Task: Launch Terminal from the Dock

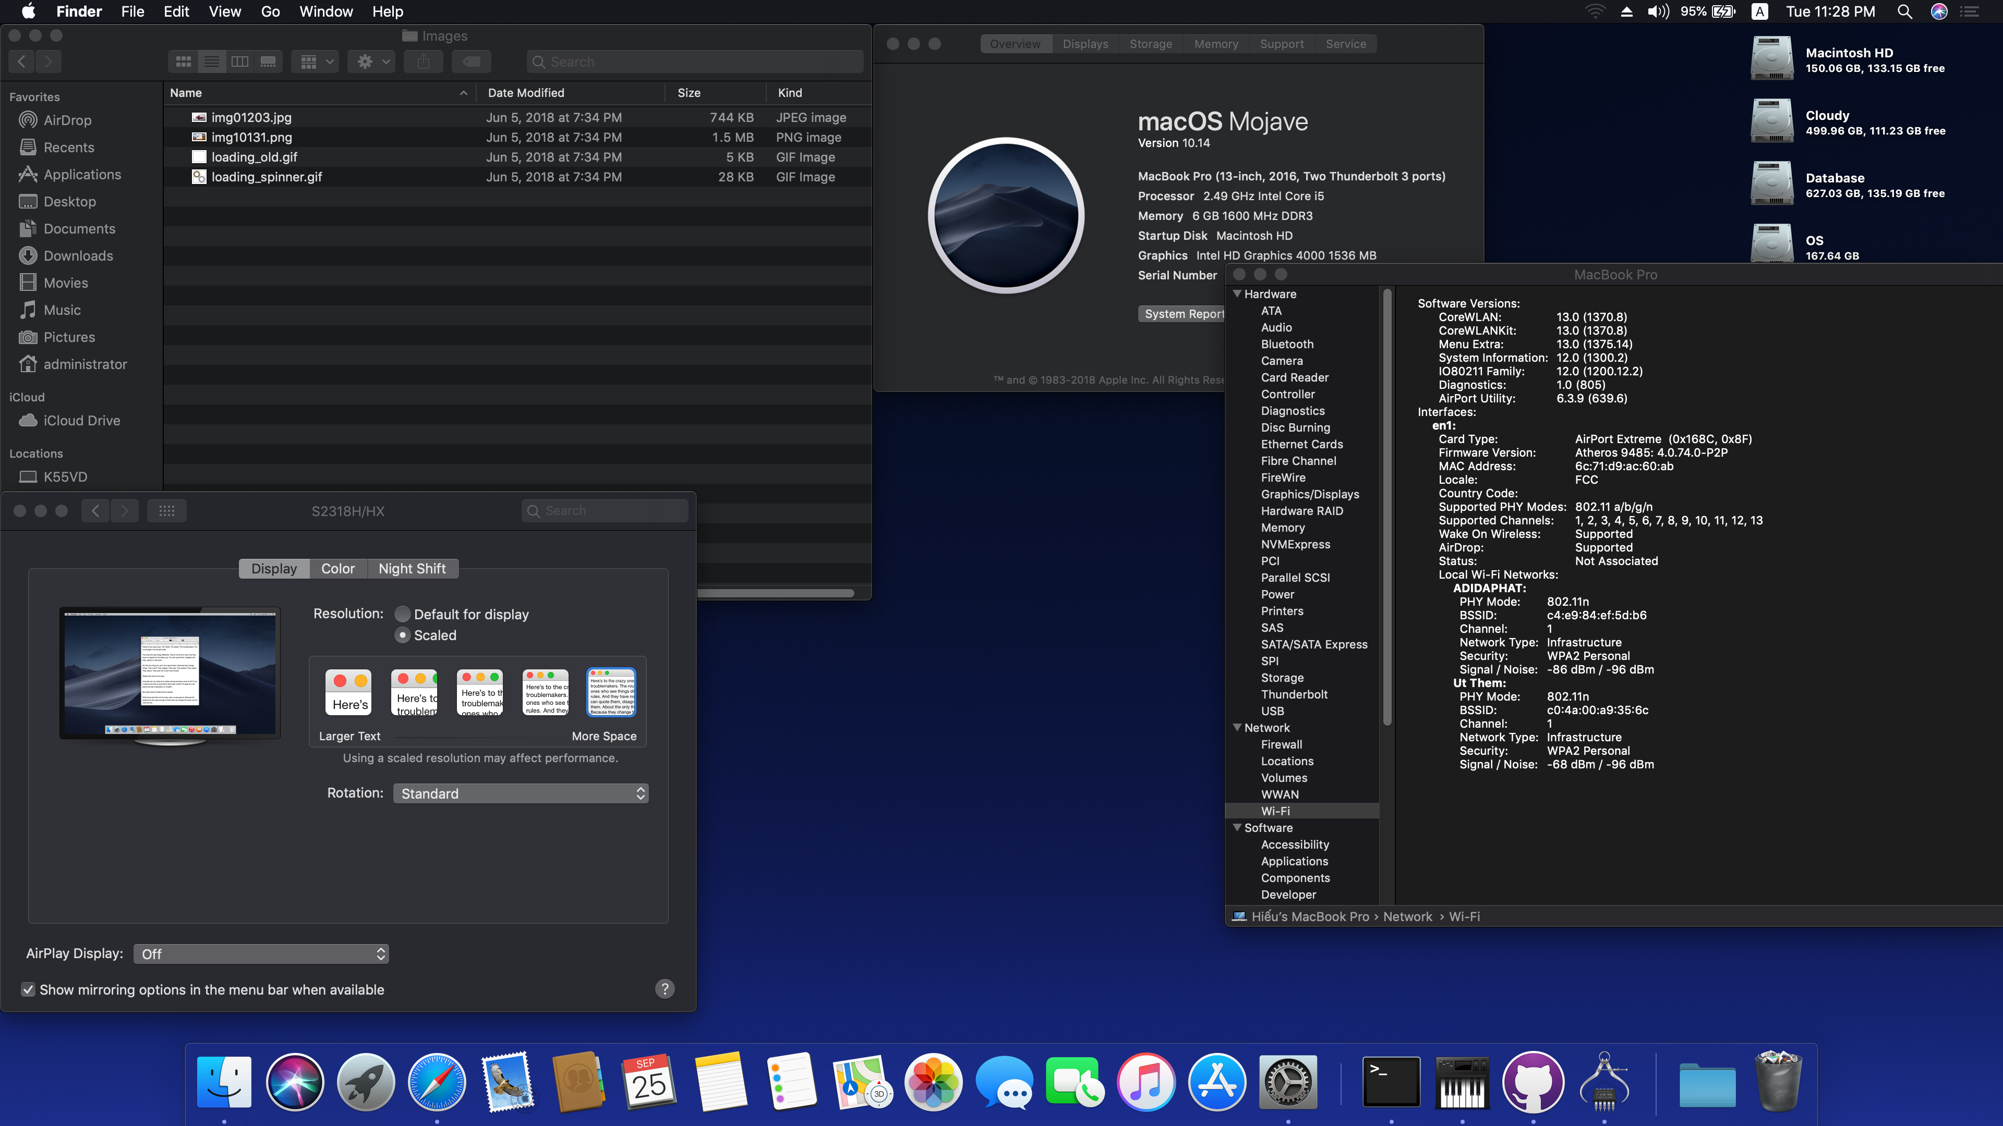Action: pyautogui.click(x=1391, y=1082)
